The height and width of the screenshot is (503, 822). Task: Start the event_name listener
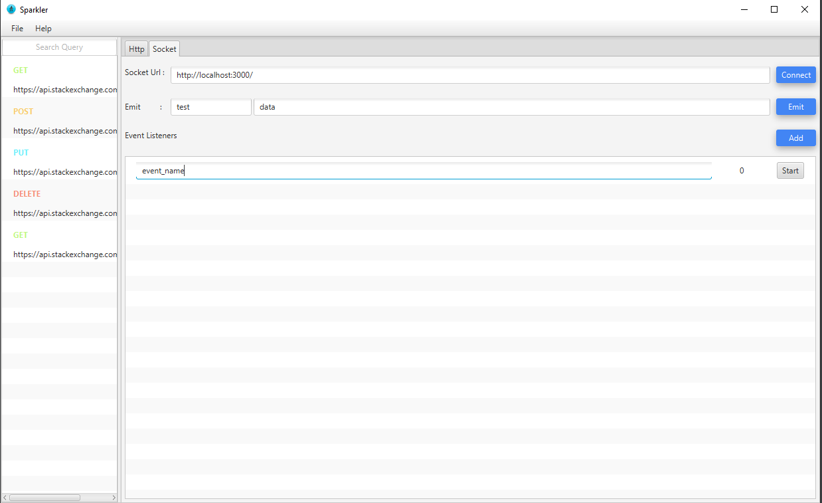790,171
